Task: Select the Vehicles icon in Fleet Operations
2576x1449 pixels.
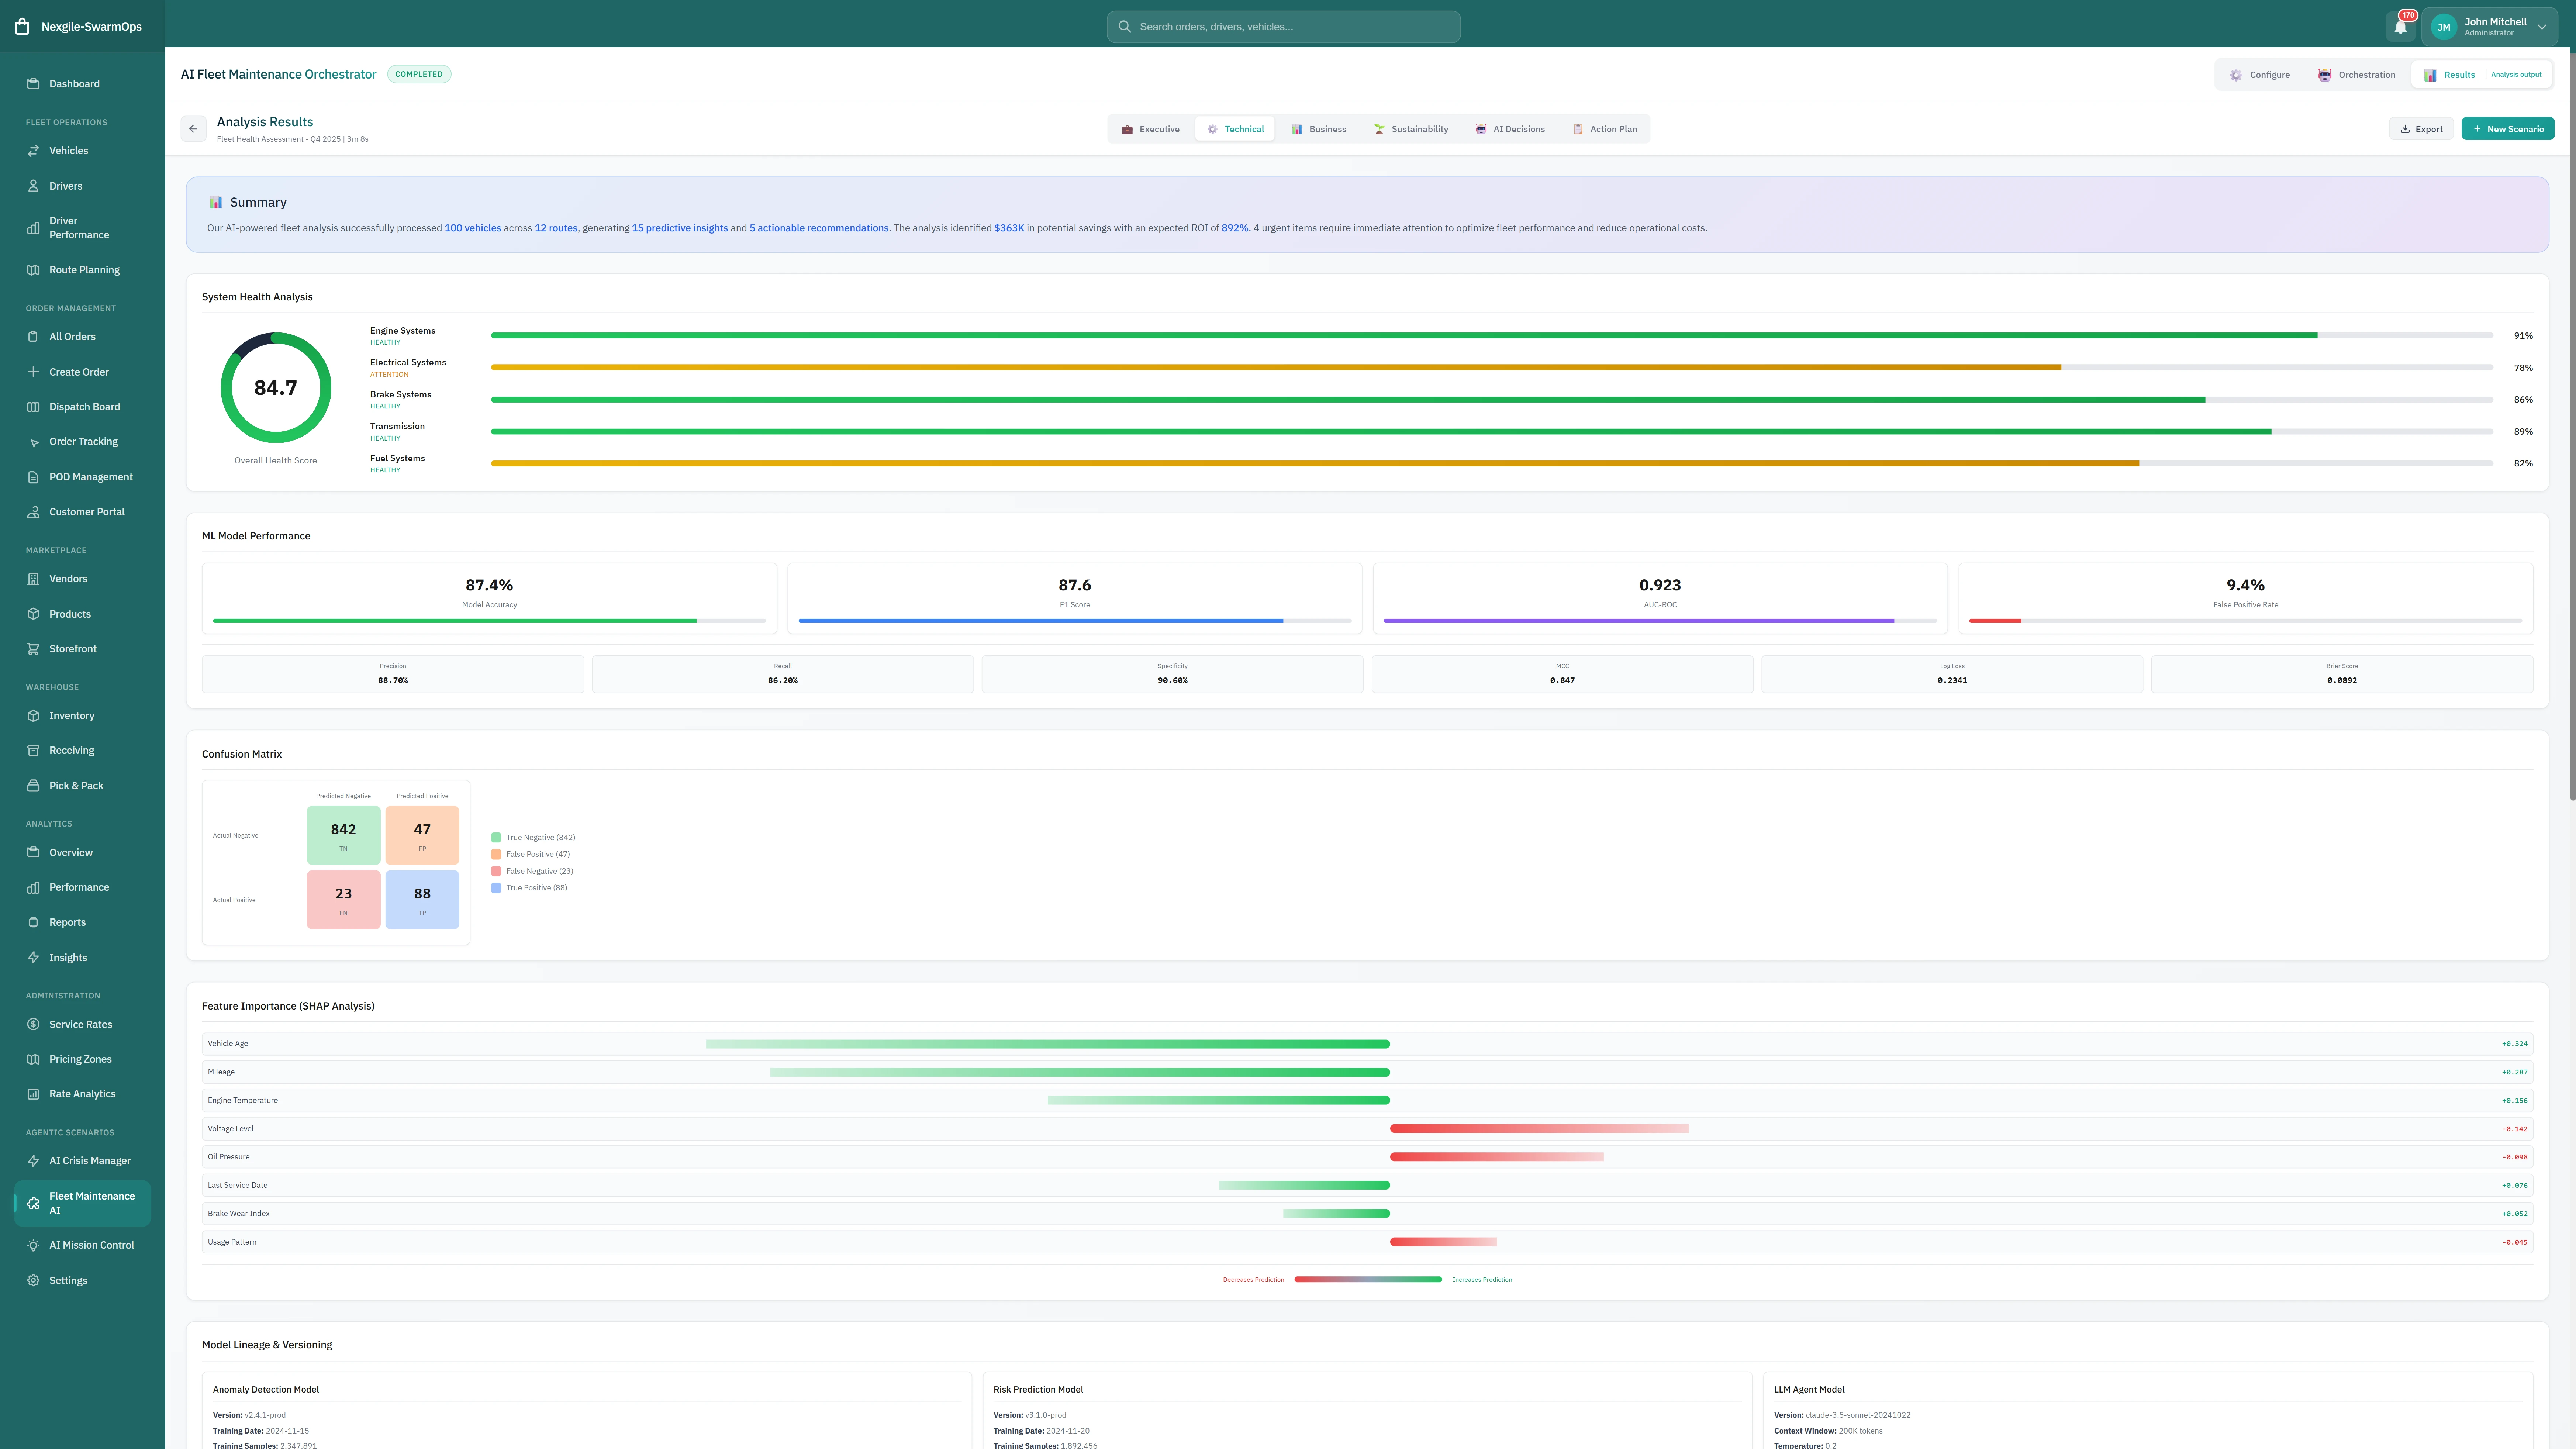Action: point(33,150)
